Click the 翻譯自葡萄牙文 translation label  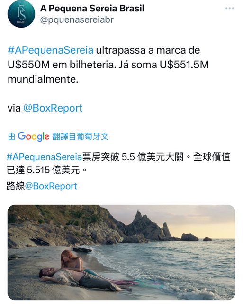81,136
